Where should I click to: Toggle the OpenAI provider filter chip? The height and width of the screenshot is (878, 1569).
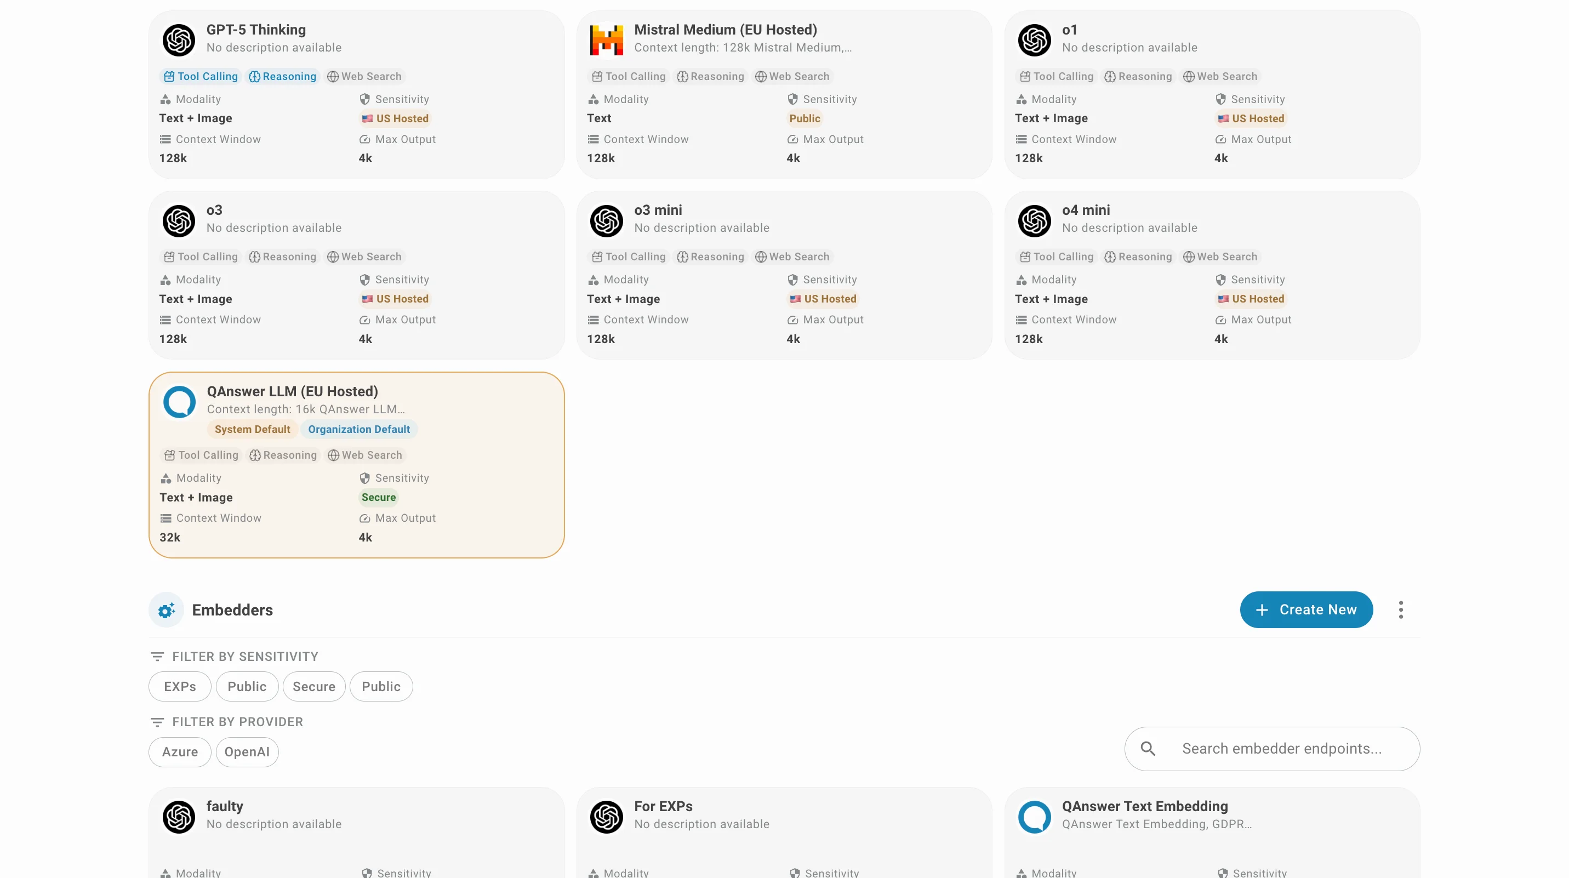point(247,752)
